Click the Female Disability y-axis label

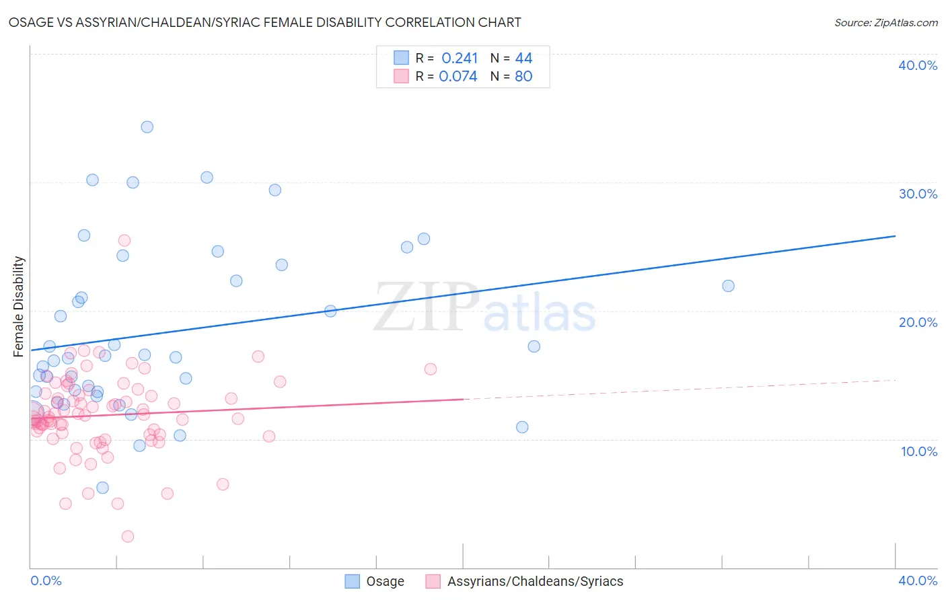tap(19, 306)
